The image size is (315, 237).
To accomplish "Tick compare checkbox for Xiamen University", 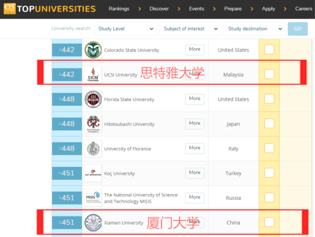I will click(269, 222).
